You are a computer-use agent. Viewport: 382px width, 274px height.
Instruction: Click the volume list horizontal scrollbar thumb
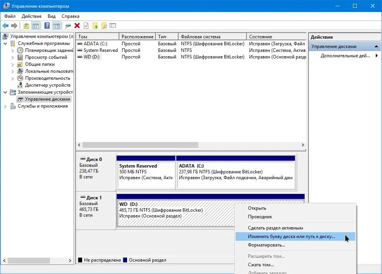coord(140,145)
